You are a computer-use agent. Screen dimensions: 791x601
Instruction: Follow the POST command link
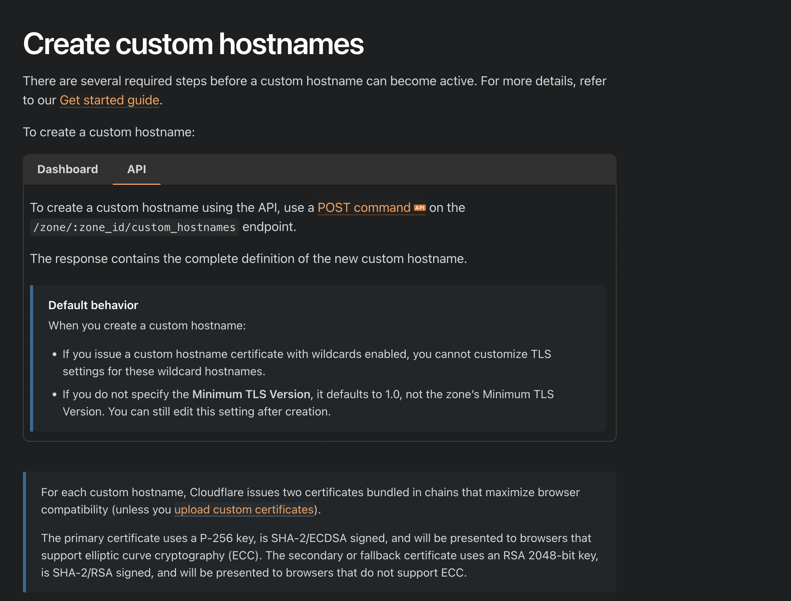(x=364, y=208)
